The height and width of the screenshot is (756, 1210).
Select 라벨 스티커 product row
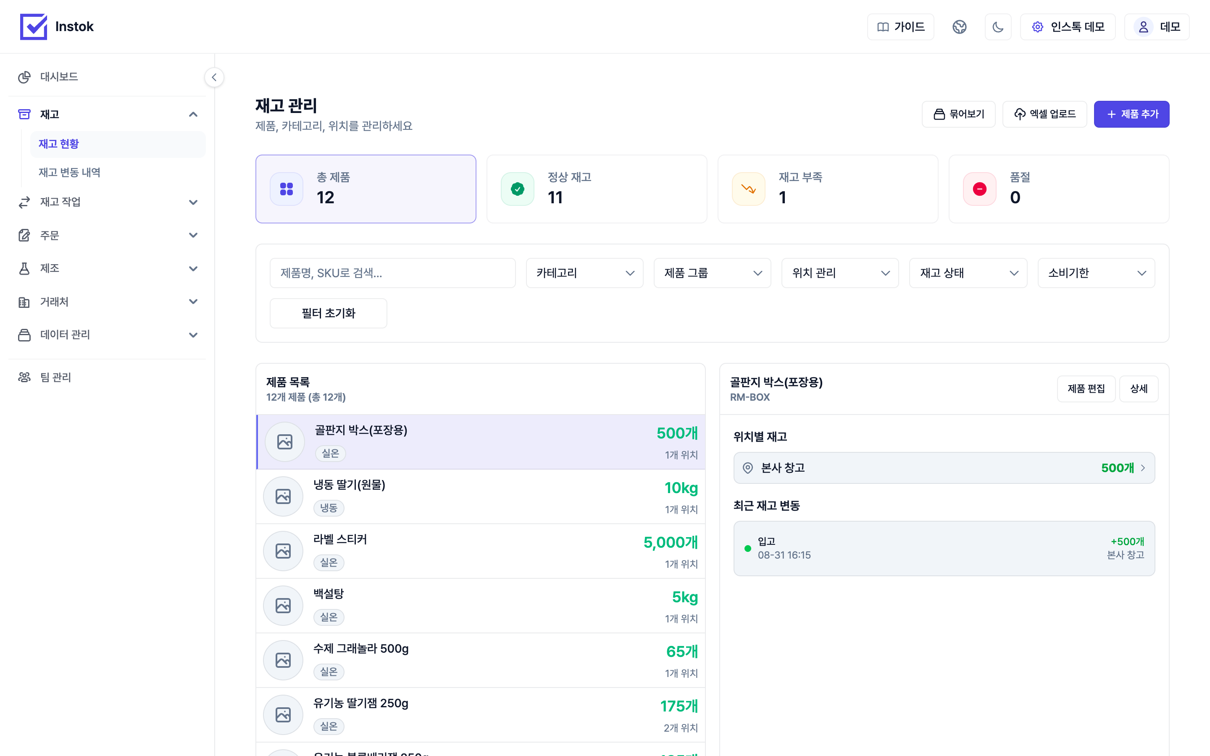[481, 551]
